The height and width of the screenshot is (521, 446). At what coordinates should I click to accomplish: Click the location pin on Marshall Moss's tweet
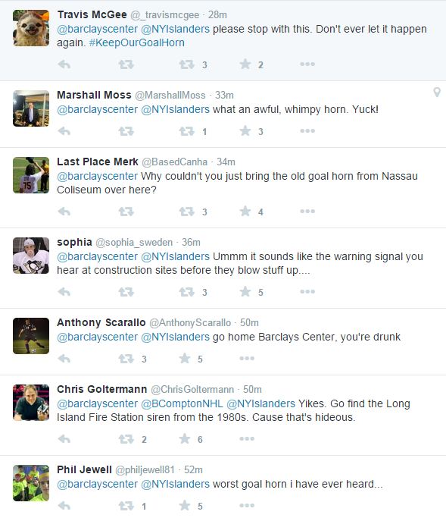click(x=437, y=92)
